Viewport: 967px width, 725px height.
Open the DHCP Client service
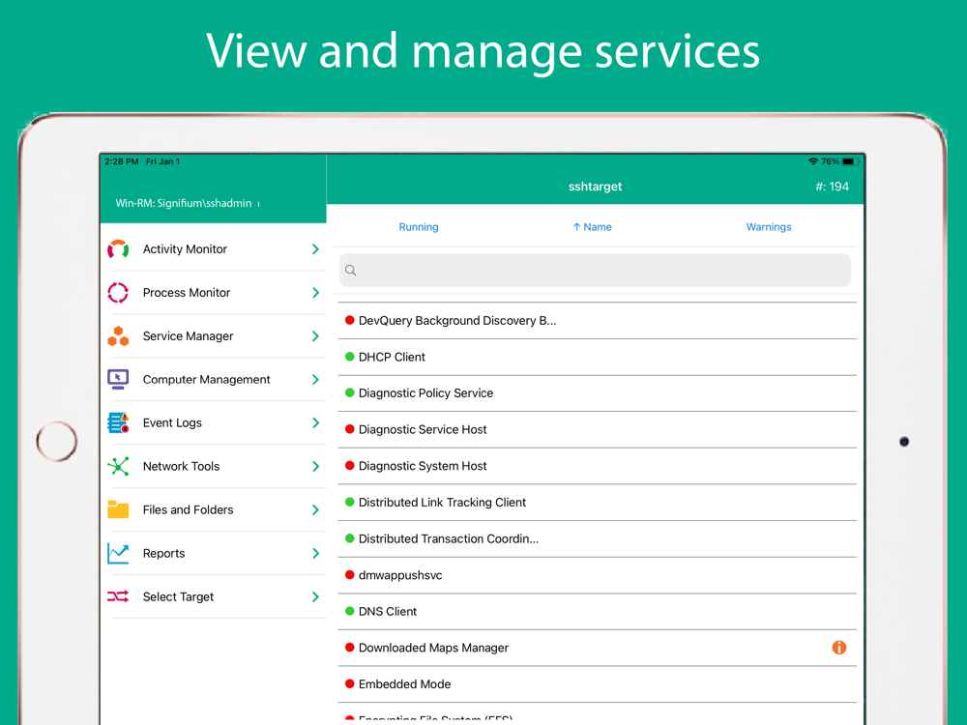[x=597, y=357]
